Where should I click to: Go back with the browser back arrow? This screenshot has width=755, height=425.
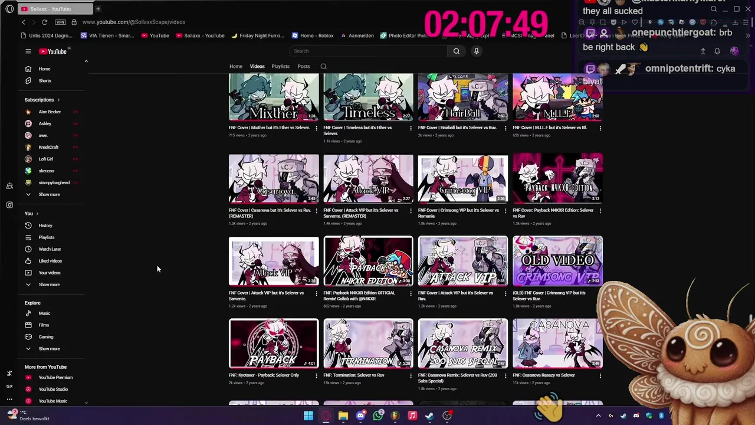(x=24, y=22)
